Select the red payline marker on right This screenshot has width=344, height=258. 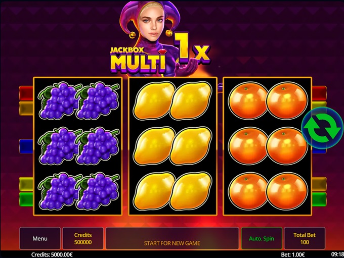pos(319,93)
